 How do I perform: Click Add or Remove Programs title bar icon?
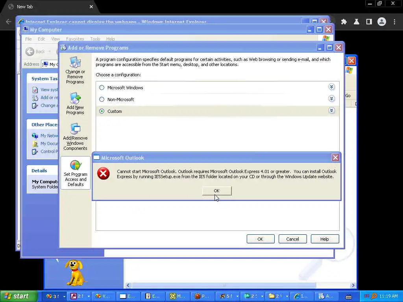click(63, 48)
